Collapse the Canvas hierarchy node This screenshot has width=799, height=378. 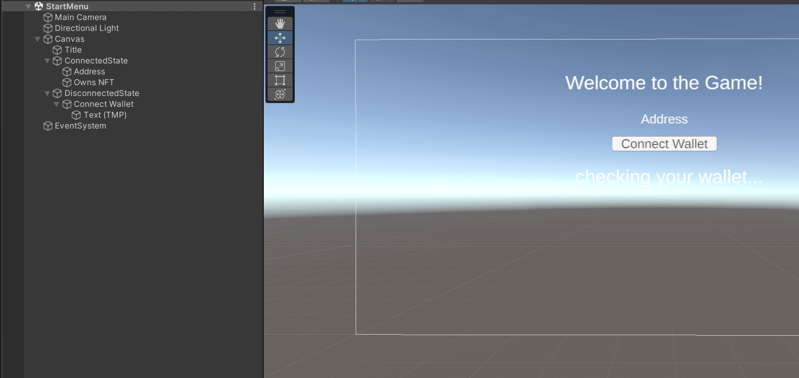click(37, 39)
